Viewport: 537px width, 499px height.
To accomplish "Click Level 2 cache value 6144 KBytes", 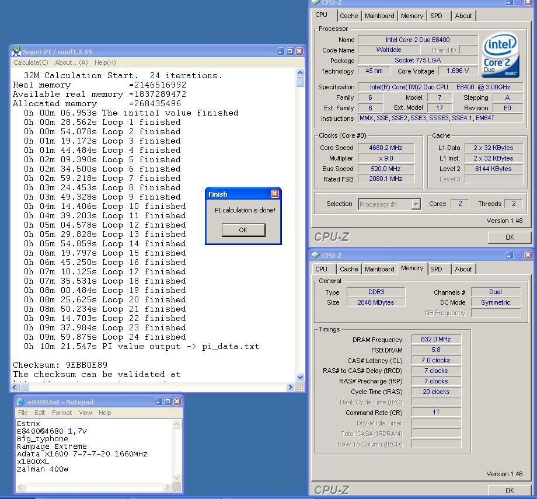I will tap(493, 169).
